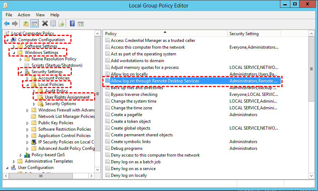Click the Delete X toolbar icon
The width and height of the screenshot is (318, 191).
pyautogui.click(x=45, y=24)
